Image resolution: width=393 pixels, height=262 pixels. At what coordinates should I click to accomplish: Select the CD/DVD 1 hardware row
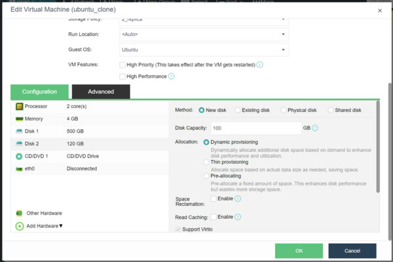pos(90,156)
